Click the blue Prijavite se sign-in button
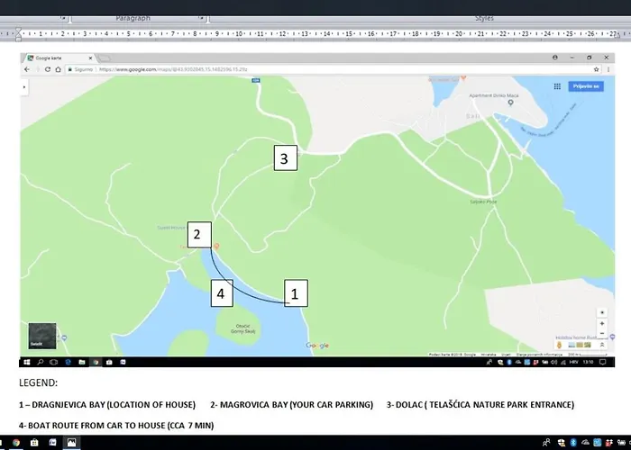Image resolution: width=631 pixels, height=450 pixels. point(584,86)
